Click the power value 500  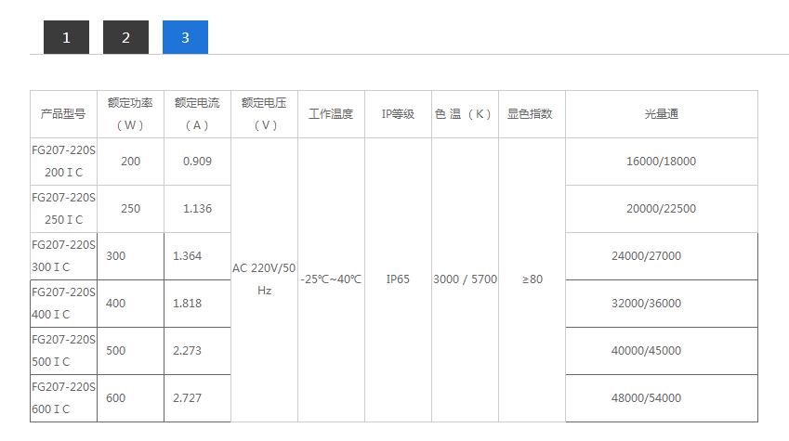pos(116,351)
